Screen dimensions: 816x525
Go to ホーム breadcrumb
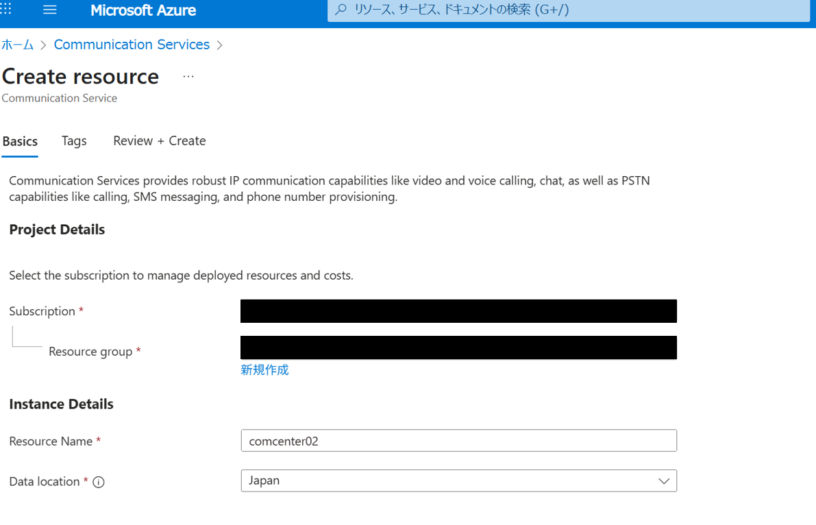click(x=17, y=45)
